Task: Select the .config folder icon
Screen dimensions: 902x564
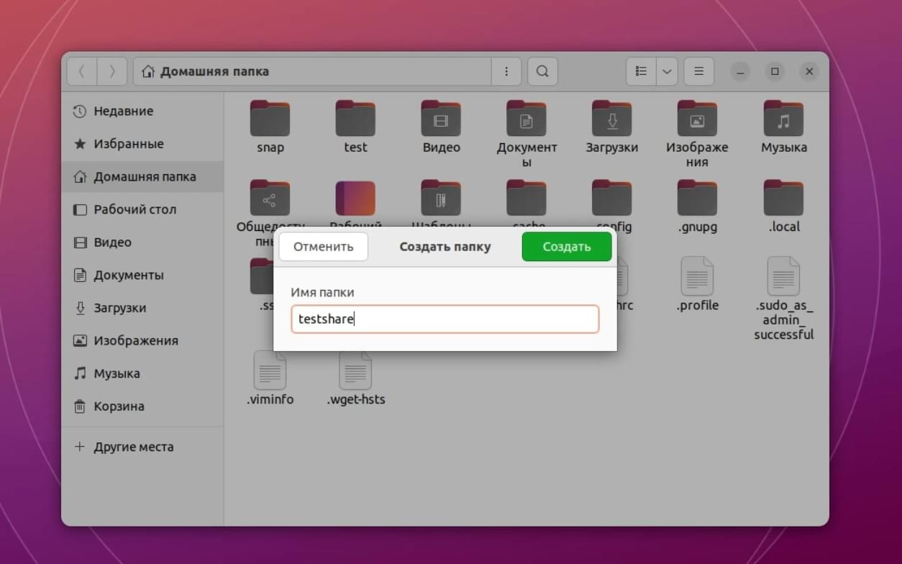Action: click(x=612, y=198)
